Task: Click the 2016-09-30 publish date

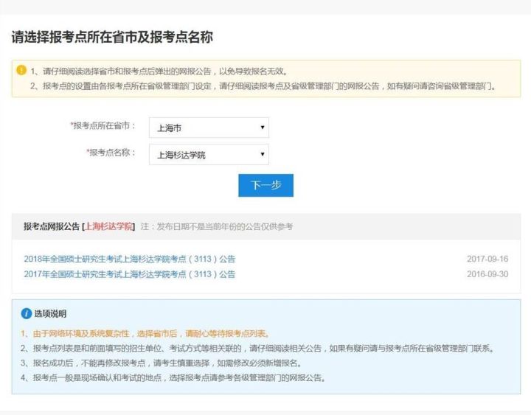Action: (487, 274)
